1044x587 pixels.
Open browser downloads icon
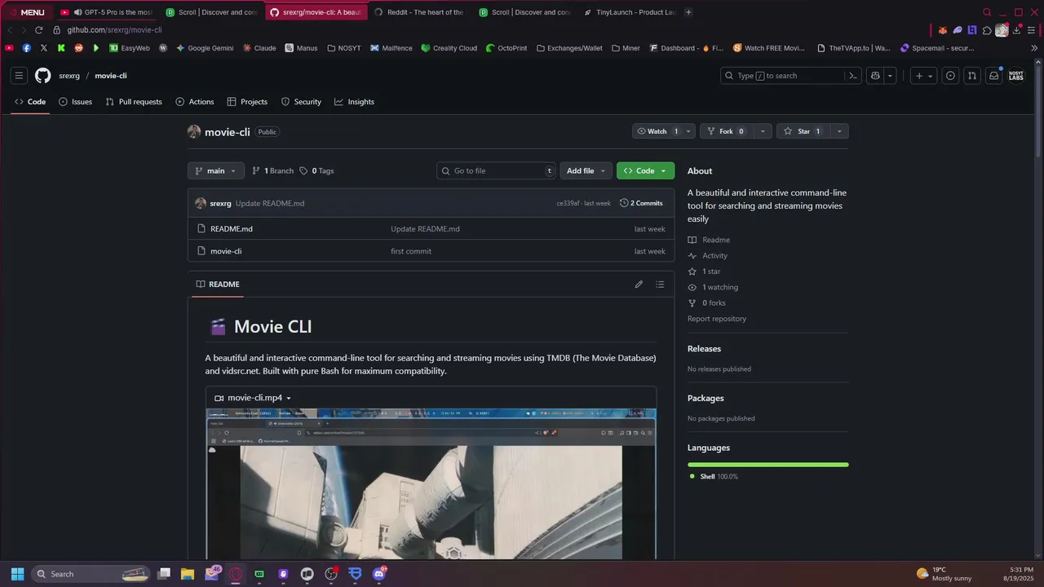[1017, 30]
